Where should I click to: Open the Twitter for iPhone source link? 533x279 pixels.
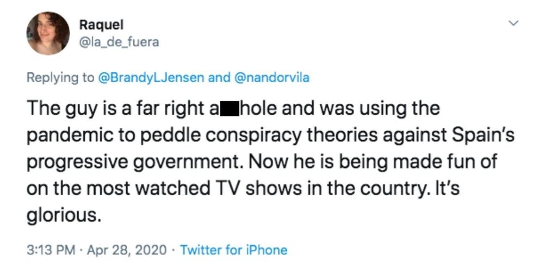[x=233, y=250]
